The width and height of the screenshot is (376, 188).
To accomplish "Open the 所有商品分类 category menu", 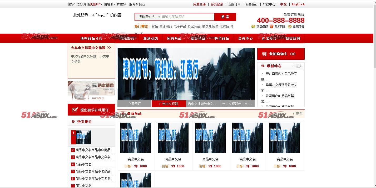I will 91,38.
